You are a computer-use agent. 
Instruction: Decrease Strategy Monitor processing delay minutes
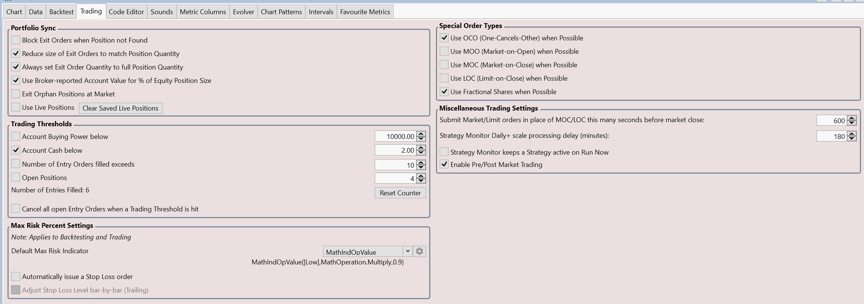point(852,139)
